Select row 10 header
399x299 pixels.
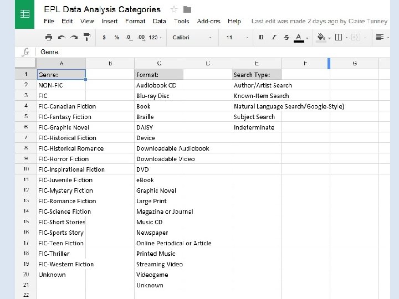click(x=25, y=169)
